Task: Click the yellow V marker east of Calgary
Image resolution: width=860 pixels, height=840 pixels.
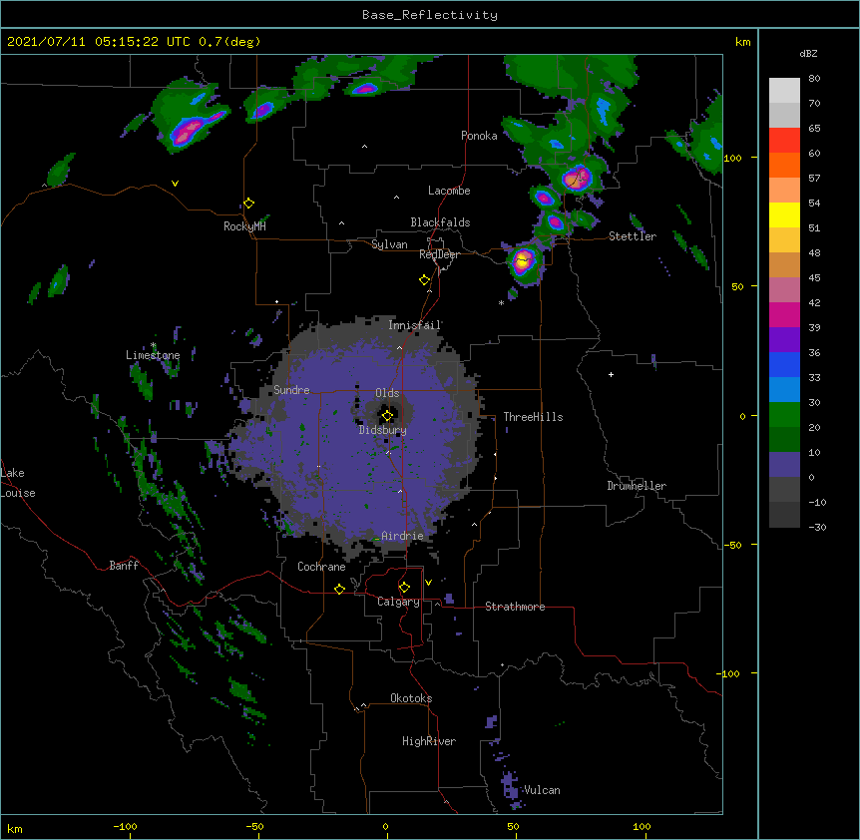Action: tap(428, 583)
